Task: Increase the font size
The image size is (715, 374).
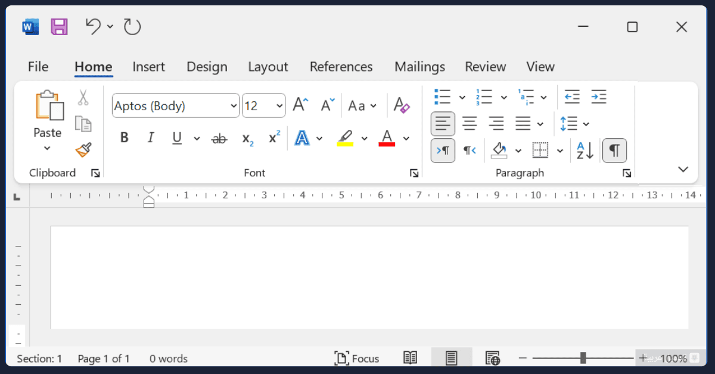Action: coord(300,105)
